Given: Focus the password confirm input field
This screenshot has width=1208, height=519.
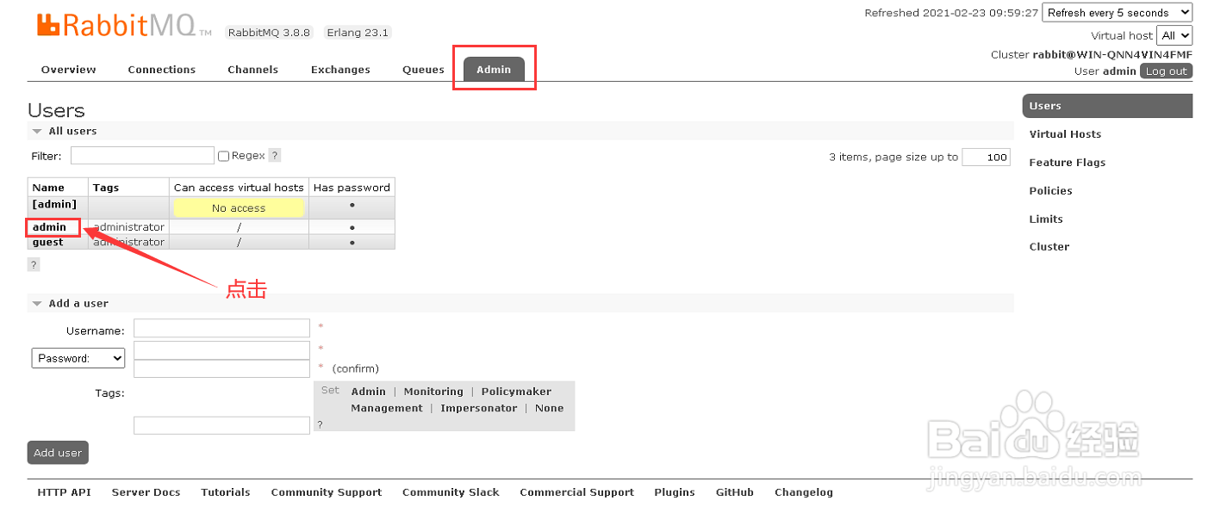Looking at the screenshot, I should tap(221, 368).
